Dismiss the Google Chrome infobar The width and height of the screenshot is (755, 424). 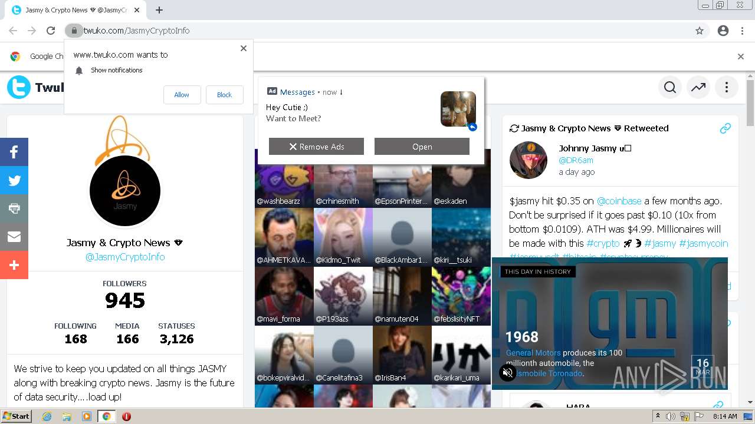[741, 57]
